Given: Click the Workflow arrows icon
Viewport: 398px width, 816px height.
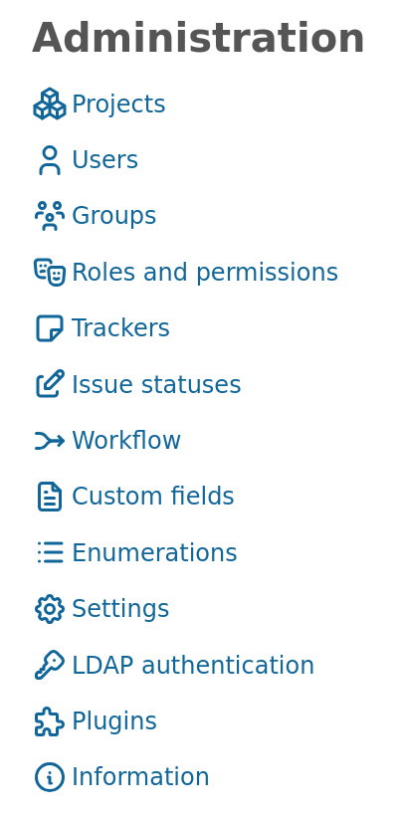Looking at the screenshot, I should click(50, 440).
